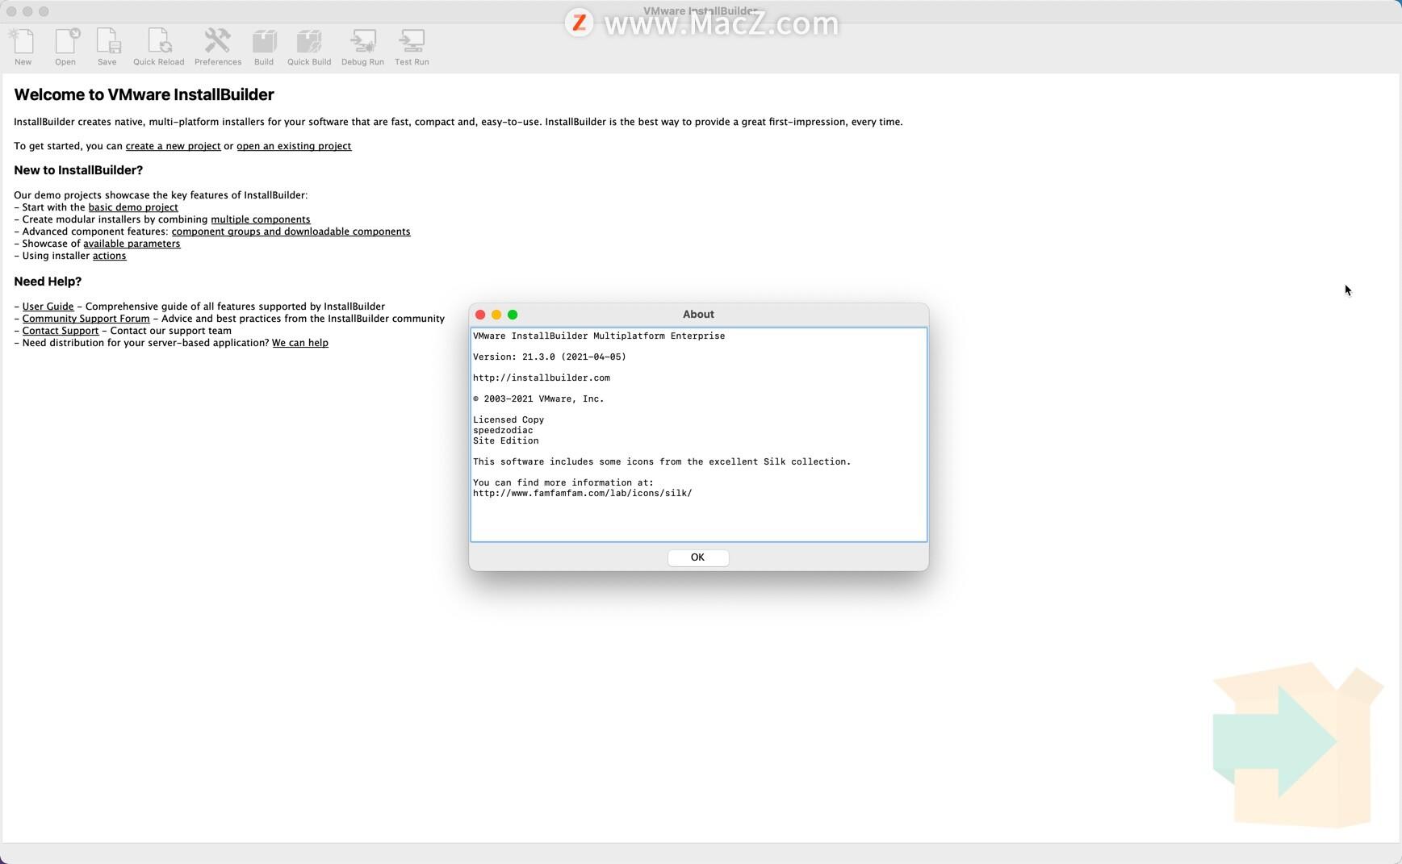Open the basic demo project link
This screenshot has width=1402, height=864.
pyautogui.click(x=133, y=207)
